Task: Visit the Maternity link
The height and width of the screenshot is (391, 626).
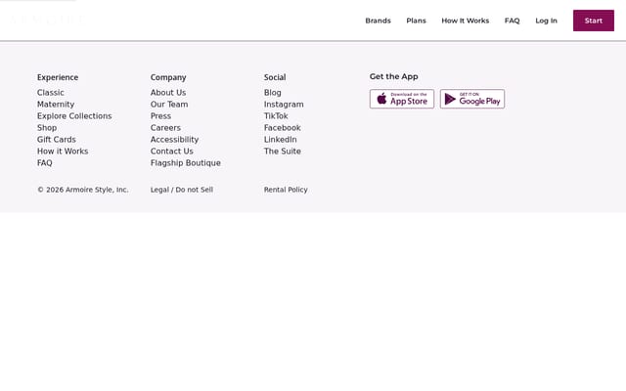Action: (56, 105)
